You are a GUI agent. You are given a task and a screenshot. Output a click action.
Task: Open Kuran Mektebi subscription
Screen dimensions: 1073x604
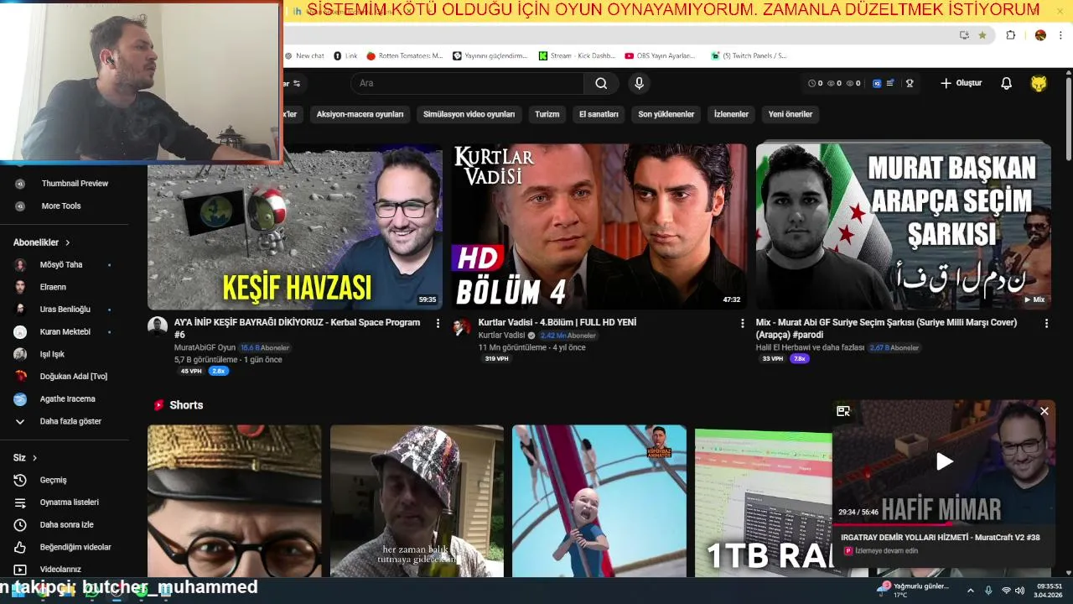click(x=65, y=331)
